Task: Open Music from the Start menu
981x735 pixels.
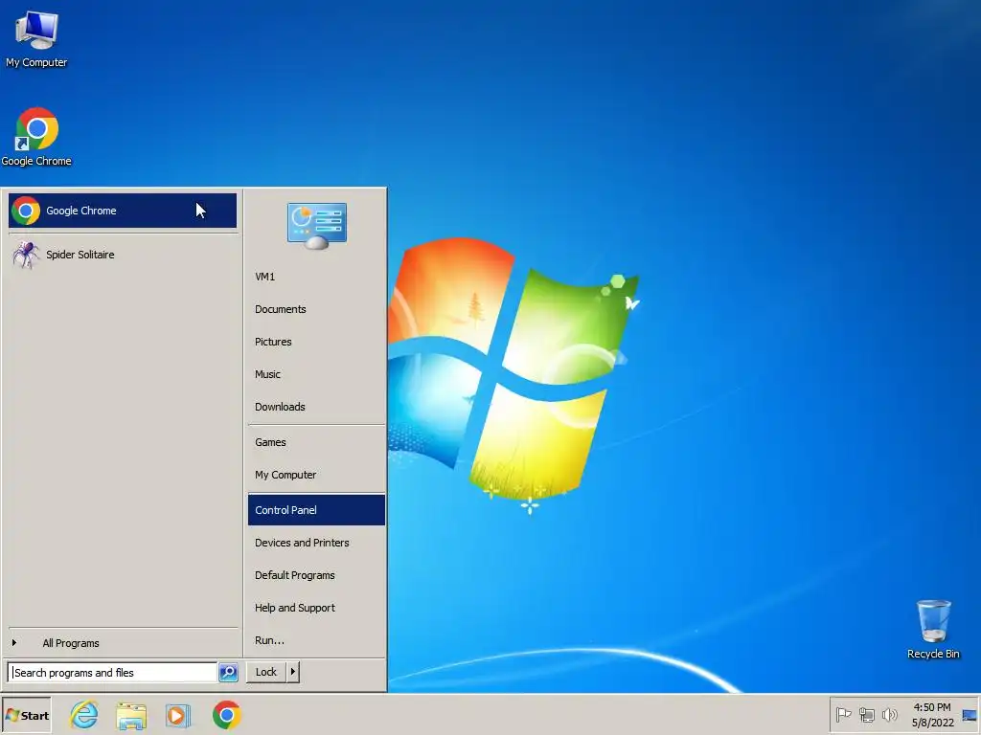Action: point(316,374)
